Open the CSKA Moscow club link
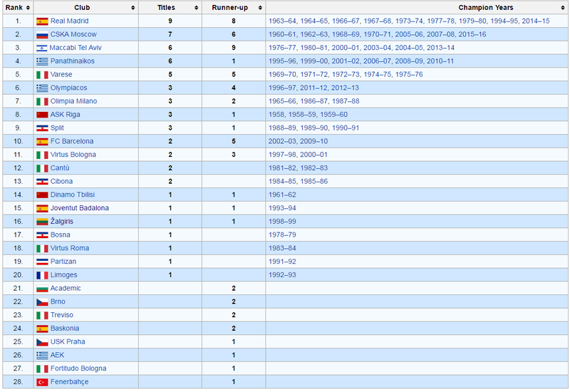Image resolution: width=570 pixels, height=392 pixels. tap(73, 34)
